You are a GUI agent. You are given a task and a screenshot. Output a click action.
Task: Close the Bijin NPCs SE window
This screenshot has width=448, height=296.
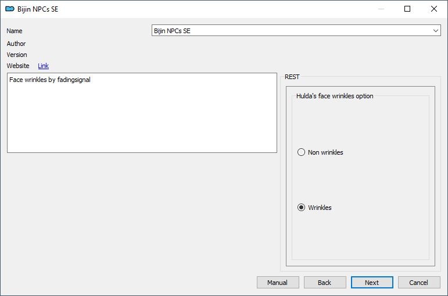coord(434,9)
